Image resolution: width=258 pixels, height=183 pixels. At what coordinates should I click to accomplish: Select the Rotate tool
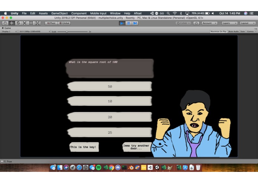tap(18, 23)
